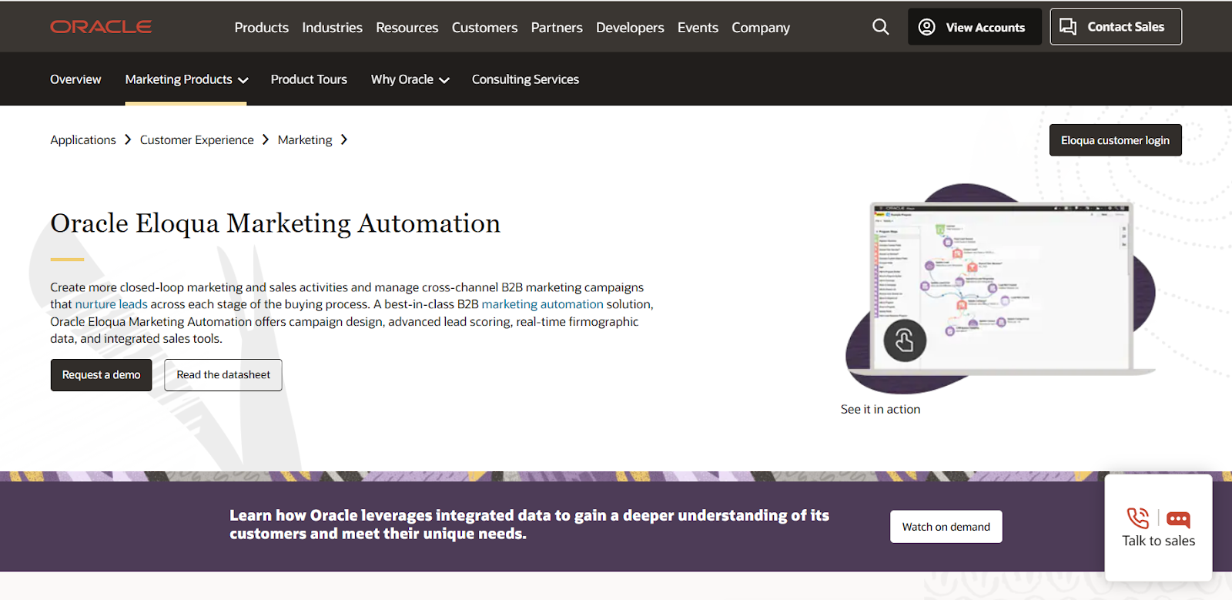Open the Product Tours tab
The height and width of the screenshot is (600, 1232).
point(309,79)
